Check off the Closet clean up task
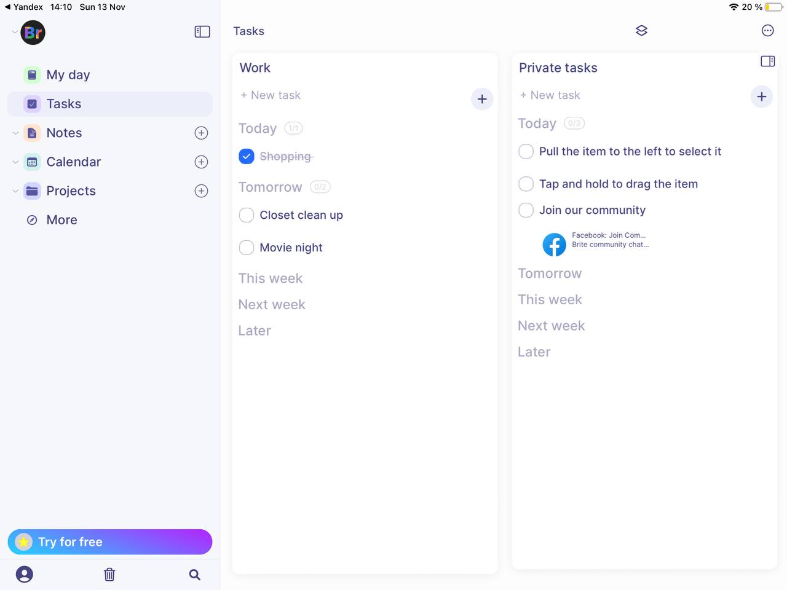The width and height of the screenshot is (787, 590). [247, 215]
